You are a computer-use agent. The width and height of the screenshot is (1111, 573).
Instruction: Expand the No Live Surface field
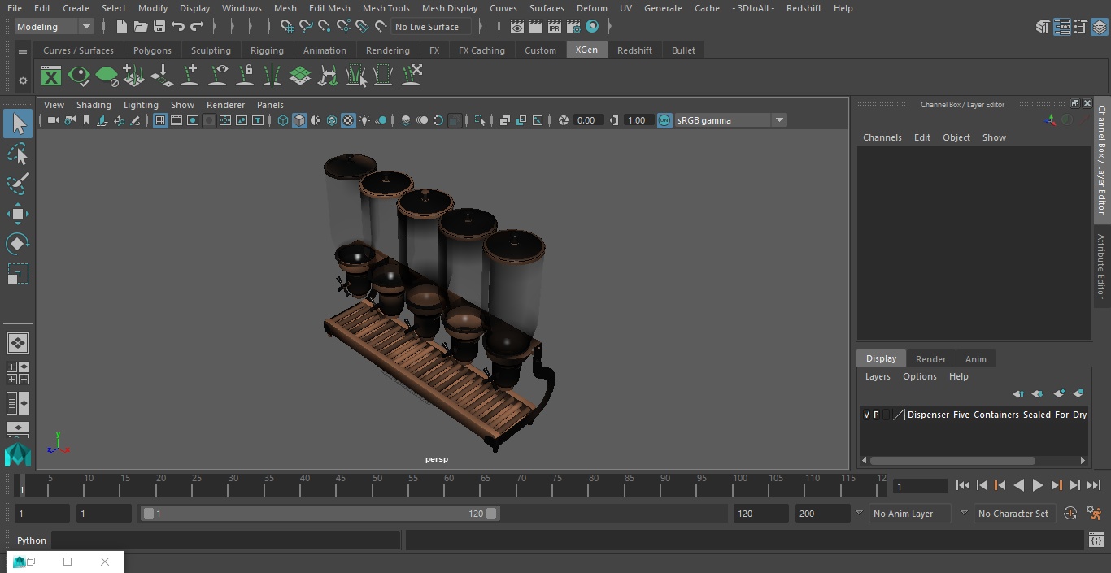[x=430, y=27]
